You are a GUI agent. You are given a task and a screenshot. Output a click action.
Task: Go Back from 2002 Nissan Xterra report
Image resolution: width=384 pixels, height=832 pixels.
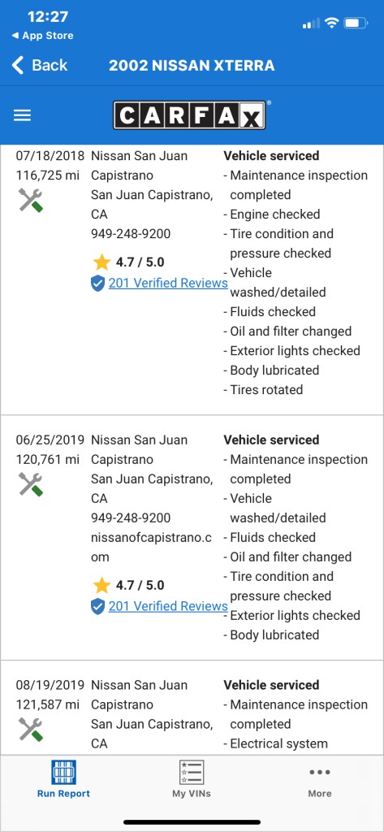click(x=40, y=65)
